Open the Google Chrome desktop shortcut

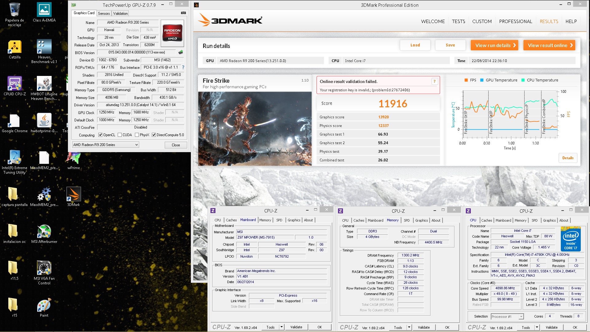tap(14, 121)
